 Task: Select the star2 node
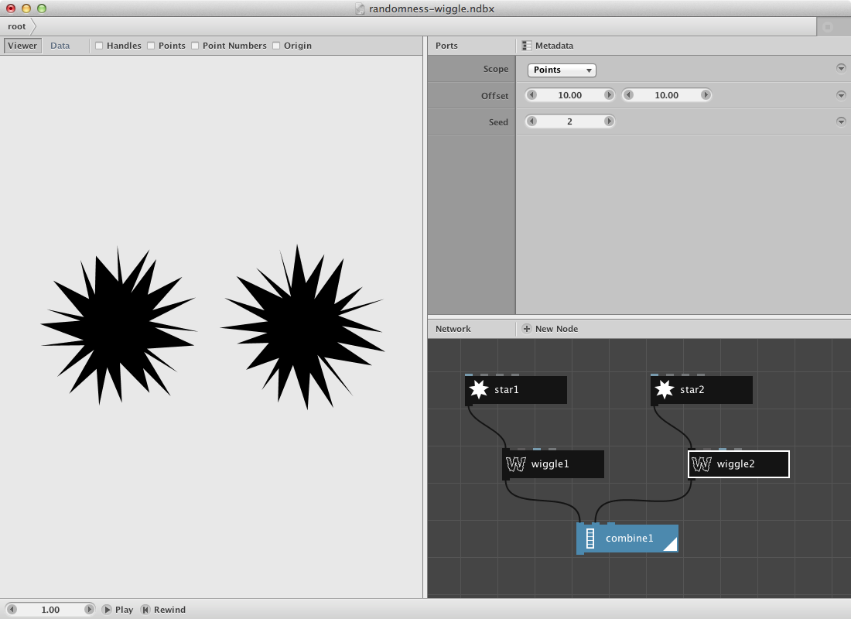pos(701,390)
